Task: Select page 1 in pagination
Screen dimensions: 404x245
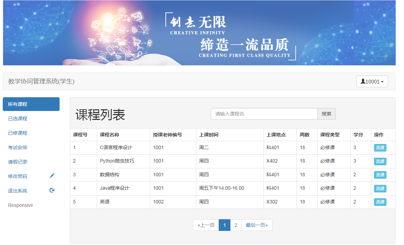Action: (225, 225)
